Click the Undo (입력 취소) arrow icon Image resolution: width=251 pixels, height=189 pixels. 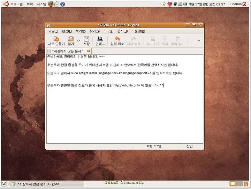pos(117,39)
